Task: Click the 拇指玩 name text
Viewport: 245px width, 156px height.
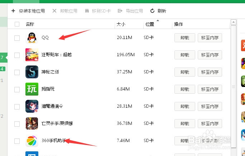Action: [x=48, y=89]
